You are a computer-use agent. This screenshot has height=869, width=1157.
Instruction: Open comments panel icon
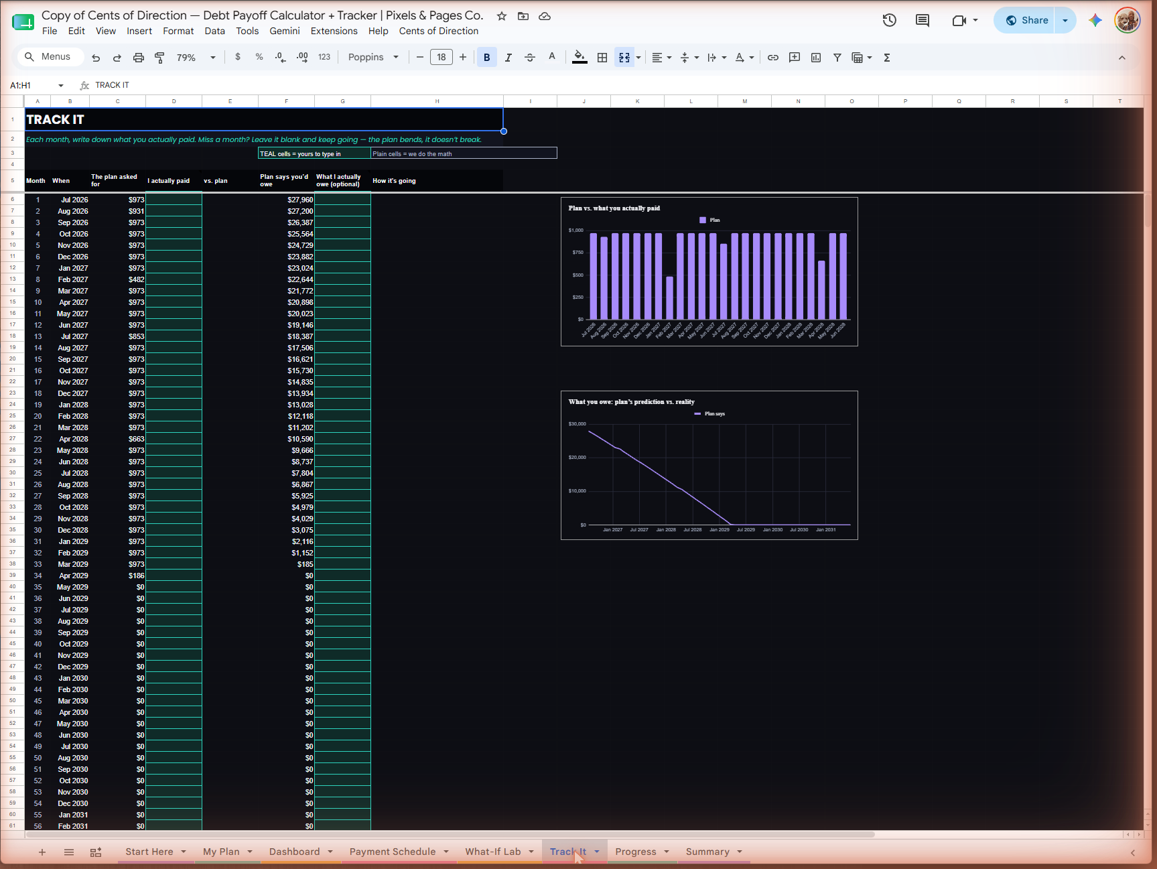click(x=923, y=20)
